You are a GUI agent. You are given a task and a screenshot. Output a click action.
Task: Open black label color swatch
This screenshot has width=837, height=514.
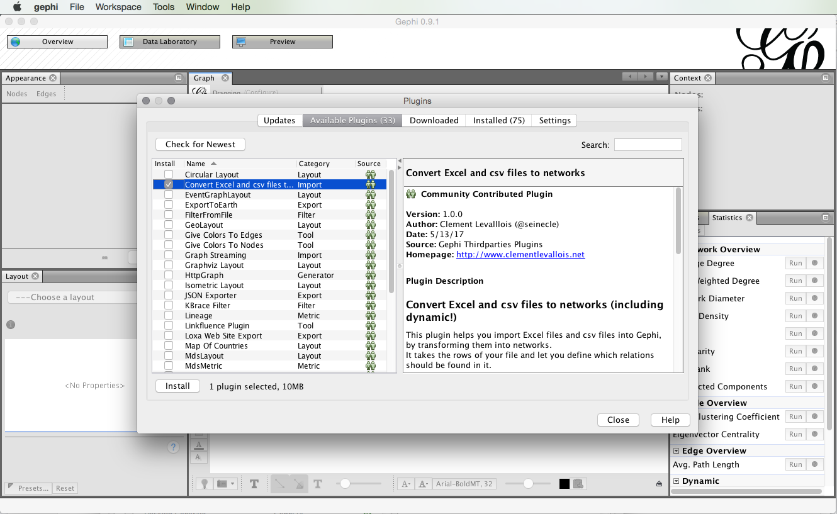click(565, 484)
